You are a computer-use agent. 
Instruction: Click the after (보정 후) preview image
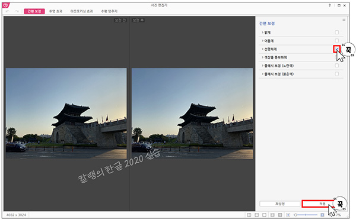(x=192, y=113)
